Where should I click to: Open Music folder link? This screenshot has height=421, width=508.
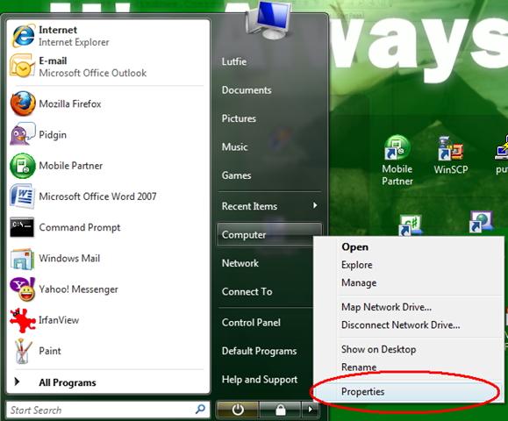point(234,147)
